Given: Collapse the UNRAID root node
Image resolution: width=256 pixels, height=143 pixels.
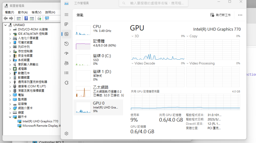Looking at the screenshot, I should point(6,25).
